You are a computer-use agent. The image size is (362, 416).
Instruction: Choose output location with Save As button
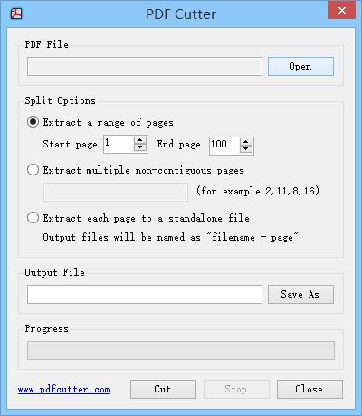pyautogui.click(x=300, y=294)
